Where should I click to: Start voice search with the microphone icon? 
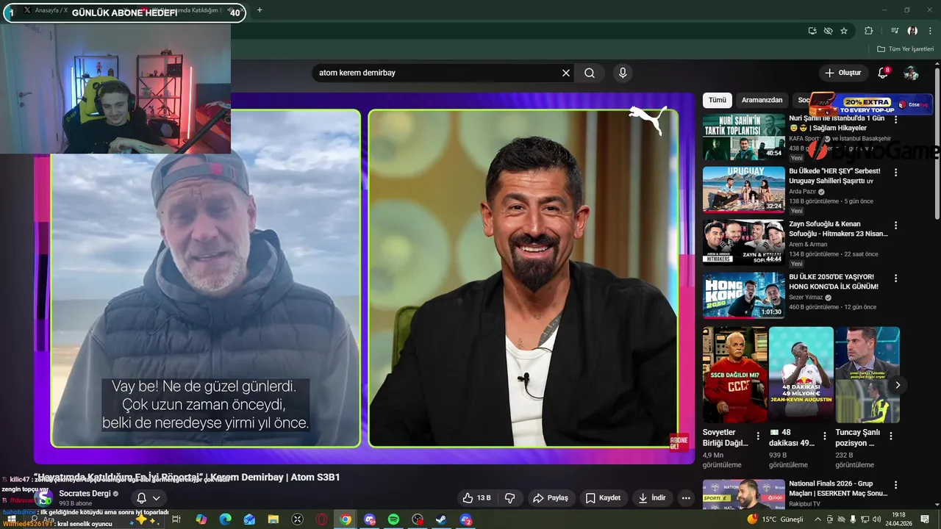[x=623, y=73]
